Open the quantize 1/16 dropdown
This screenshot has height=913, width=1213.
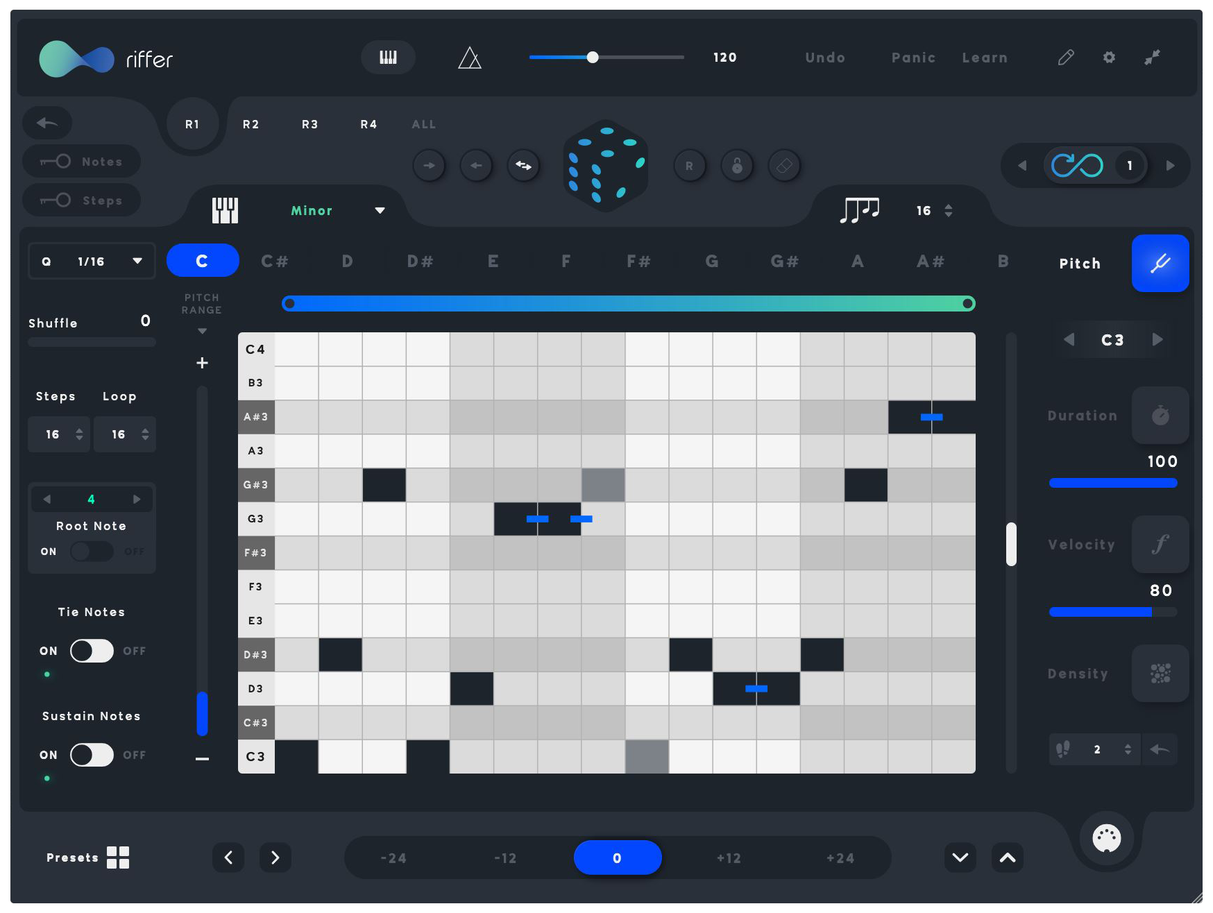91,261
